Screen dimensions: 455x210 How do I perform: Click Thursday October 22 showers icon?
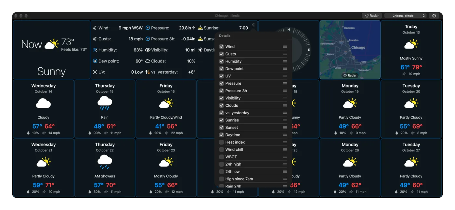click(x=105, y=162)
